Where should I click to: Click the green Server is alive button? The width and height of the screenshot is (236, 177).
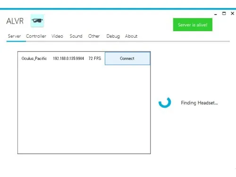[x=193, y=25]
